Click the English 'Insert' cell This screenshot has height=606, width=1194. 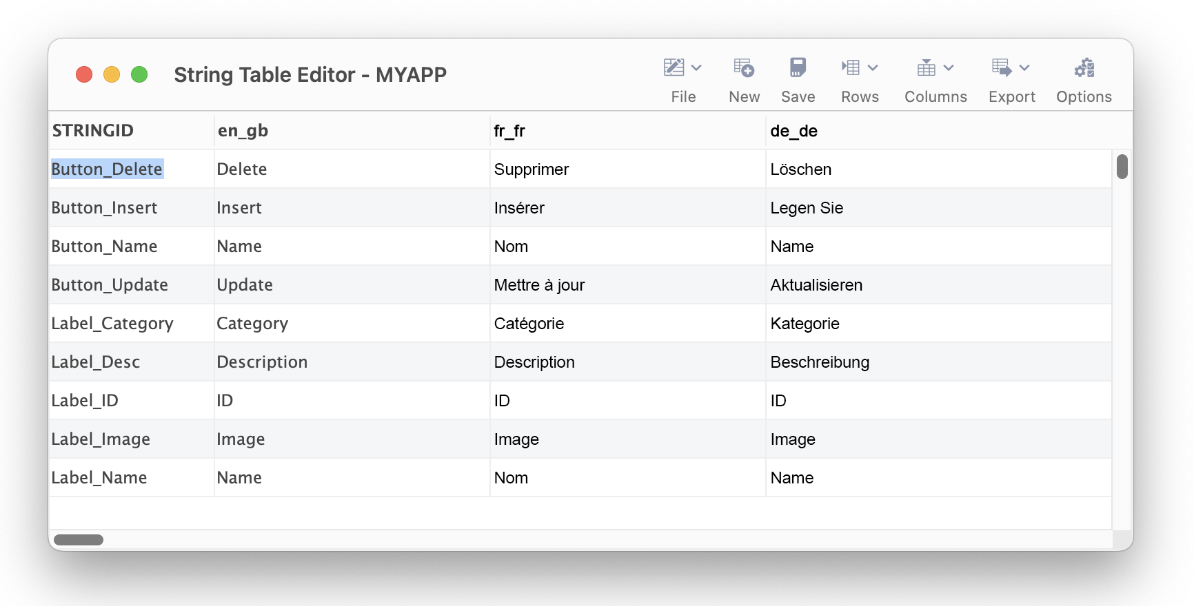click(x=352, y=207)
